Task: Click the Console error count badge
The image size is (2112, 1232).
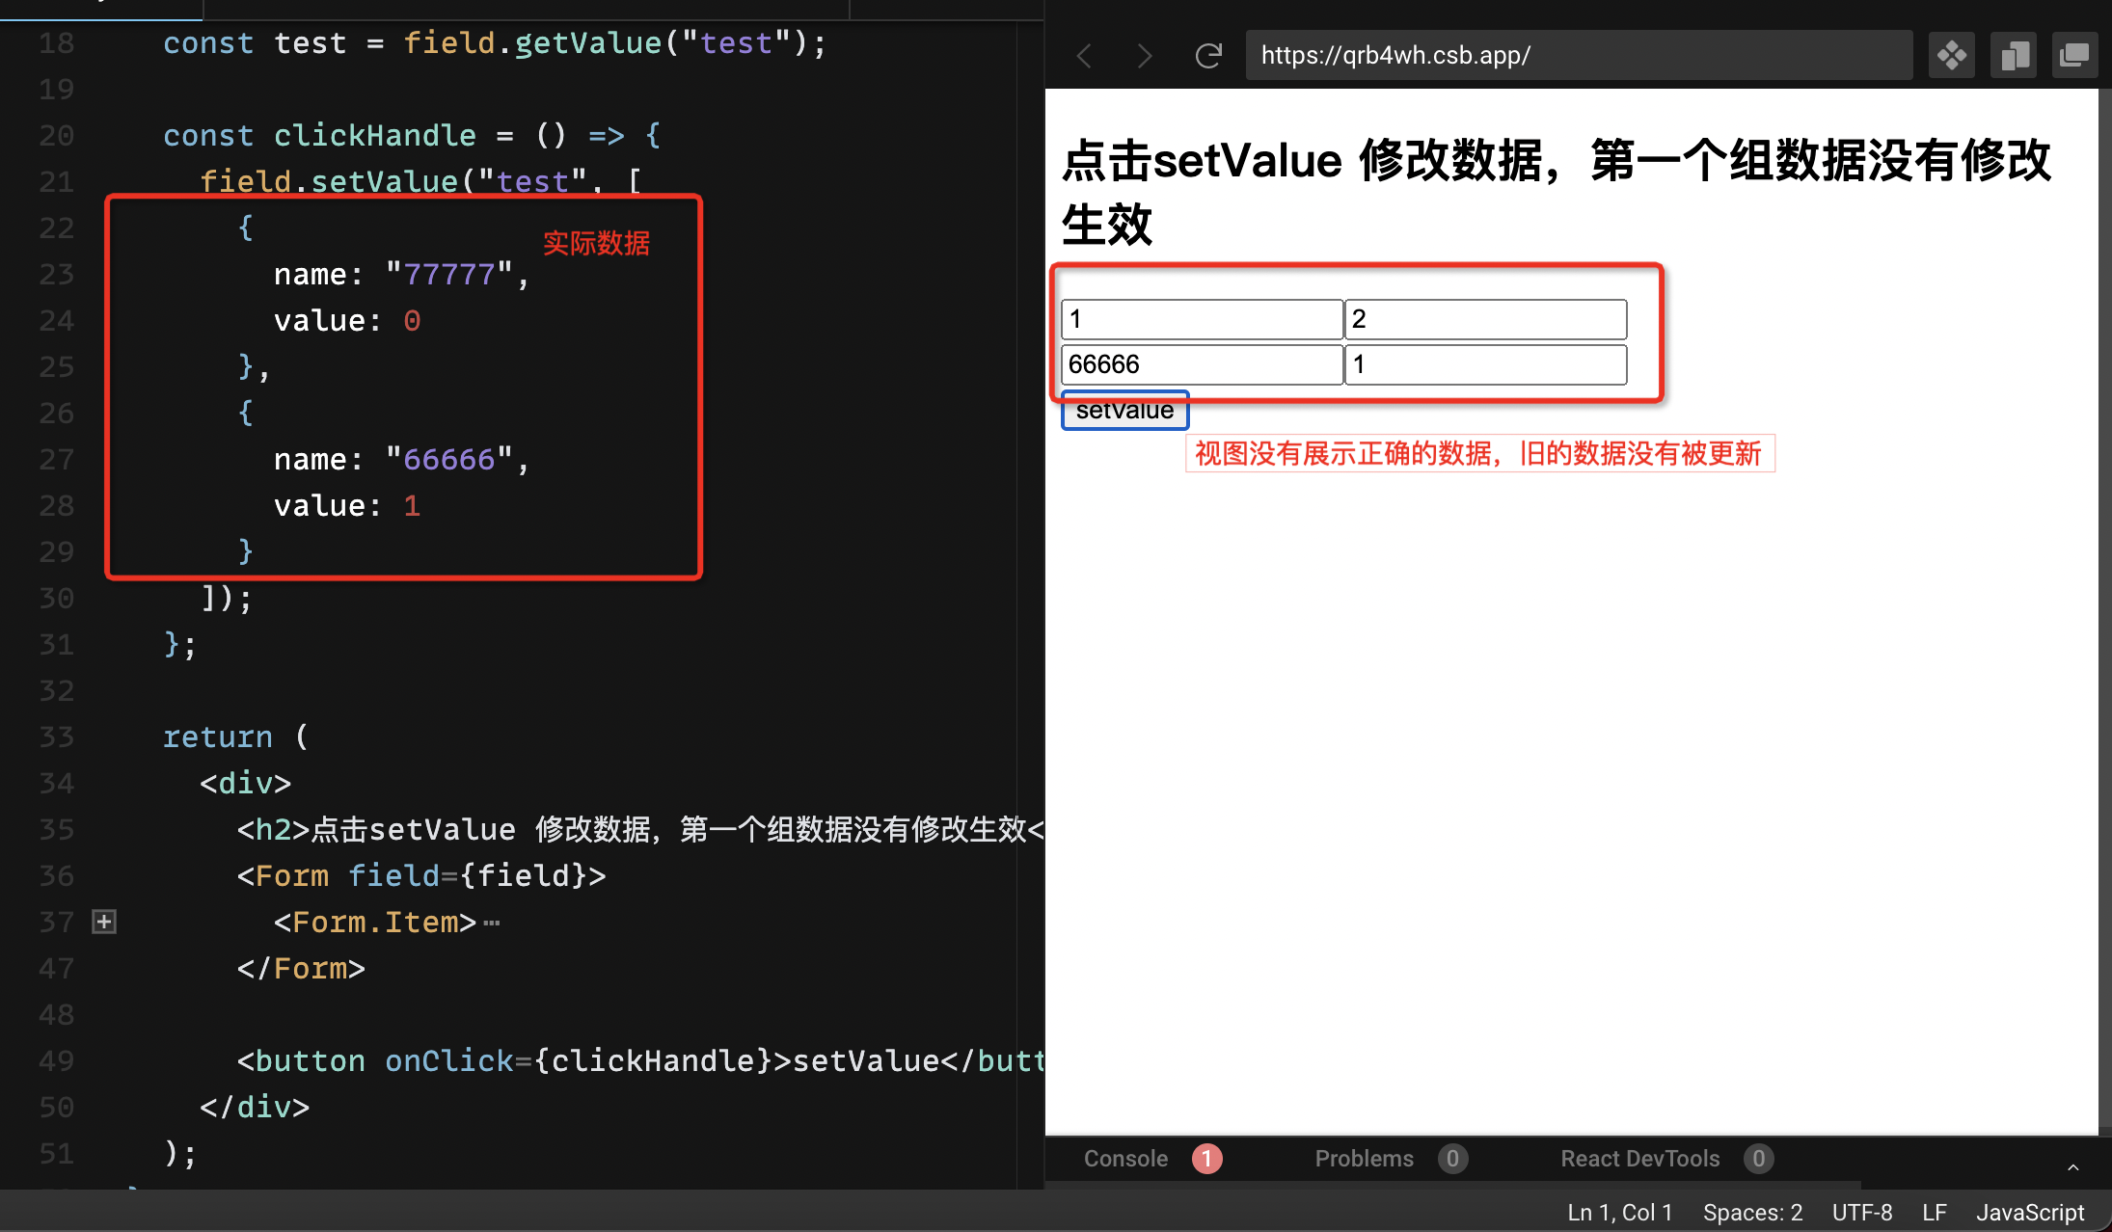Action: [1206, 1159]
